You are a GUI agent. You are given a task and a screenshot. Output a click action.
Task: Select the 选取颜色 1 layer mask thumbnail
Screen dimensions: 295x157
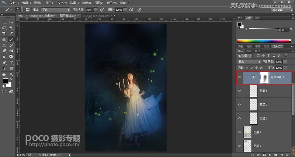[265, 78]
